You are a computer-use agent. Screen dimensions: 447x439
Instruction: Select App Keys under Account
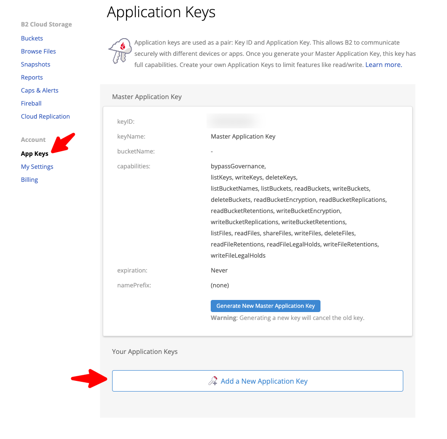(x=34, y=154)
